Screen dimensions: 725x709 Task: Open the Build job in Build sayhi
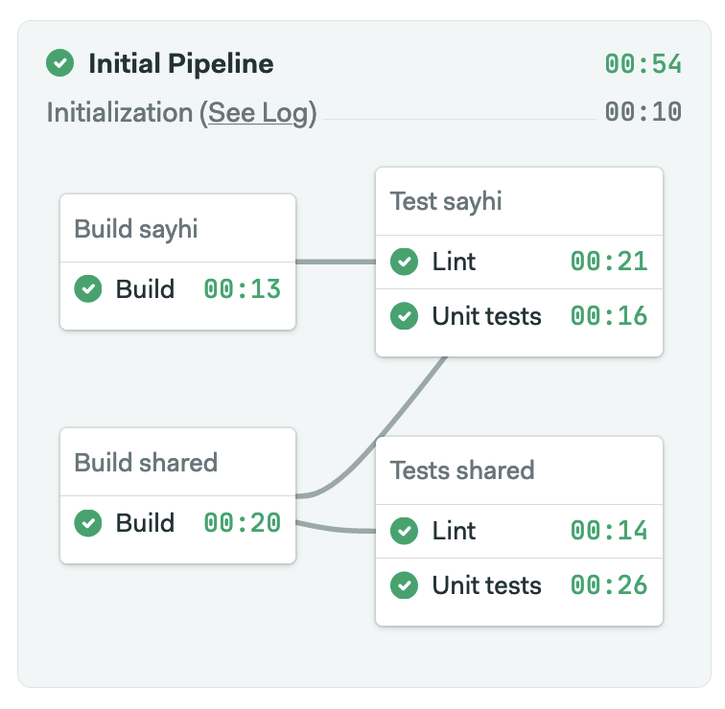pos(145,288)
